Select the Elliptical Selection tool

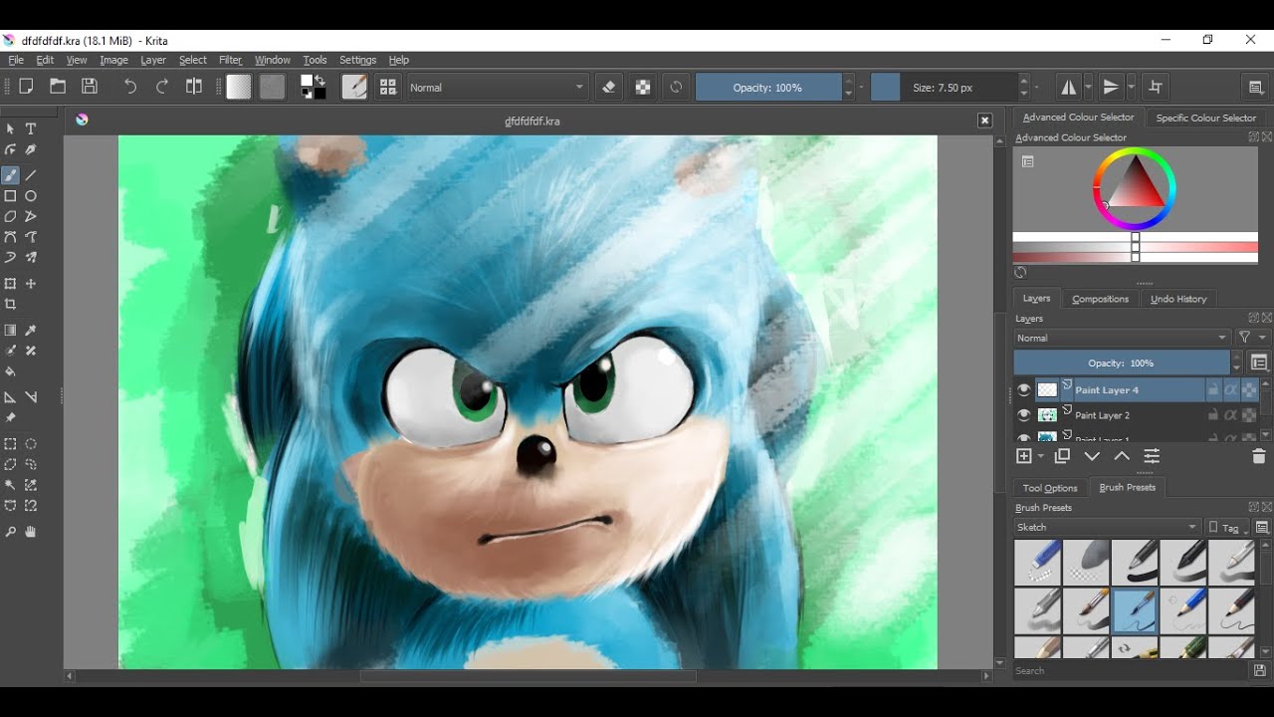(x=31, y=444)
